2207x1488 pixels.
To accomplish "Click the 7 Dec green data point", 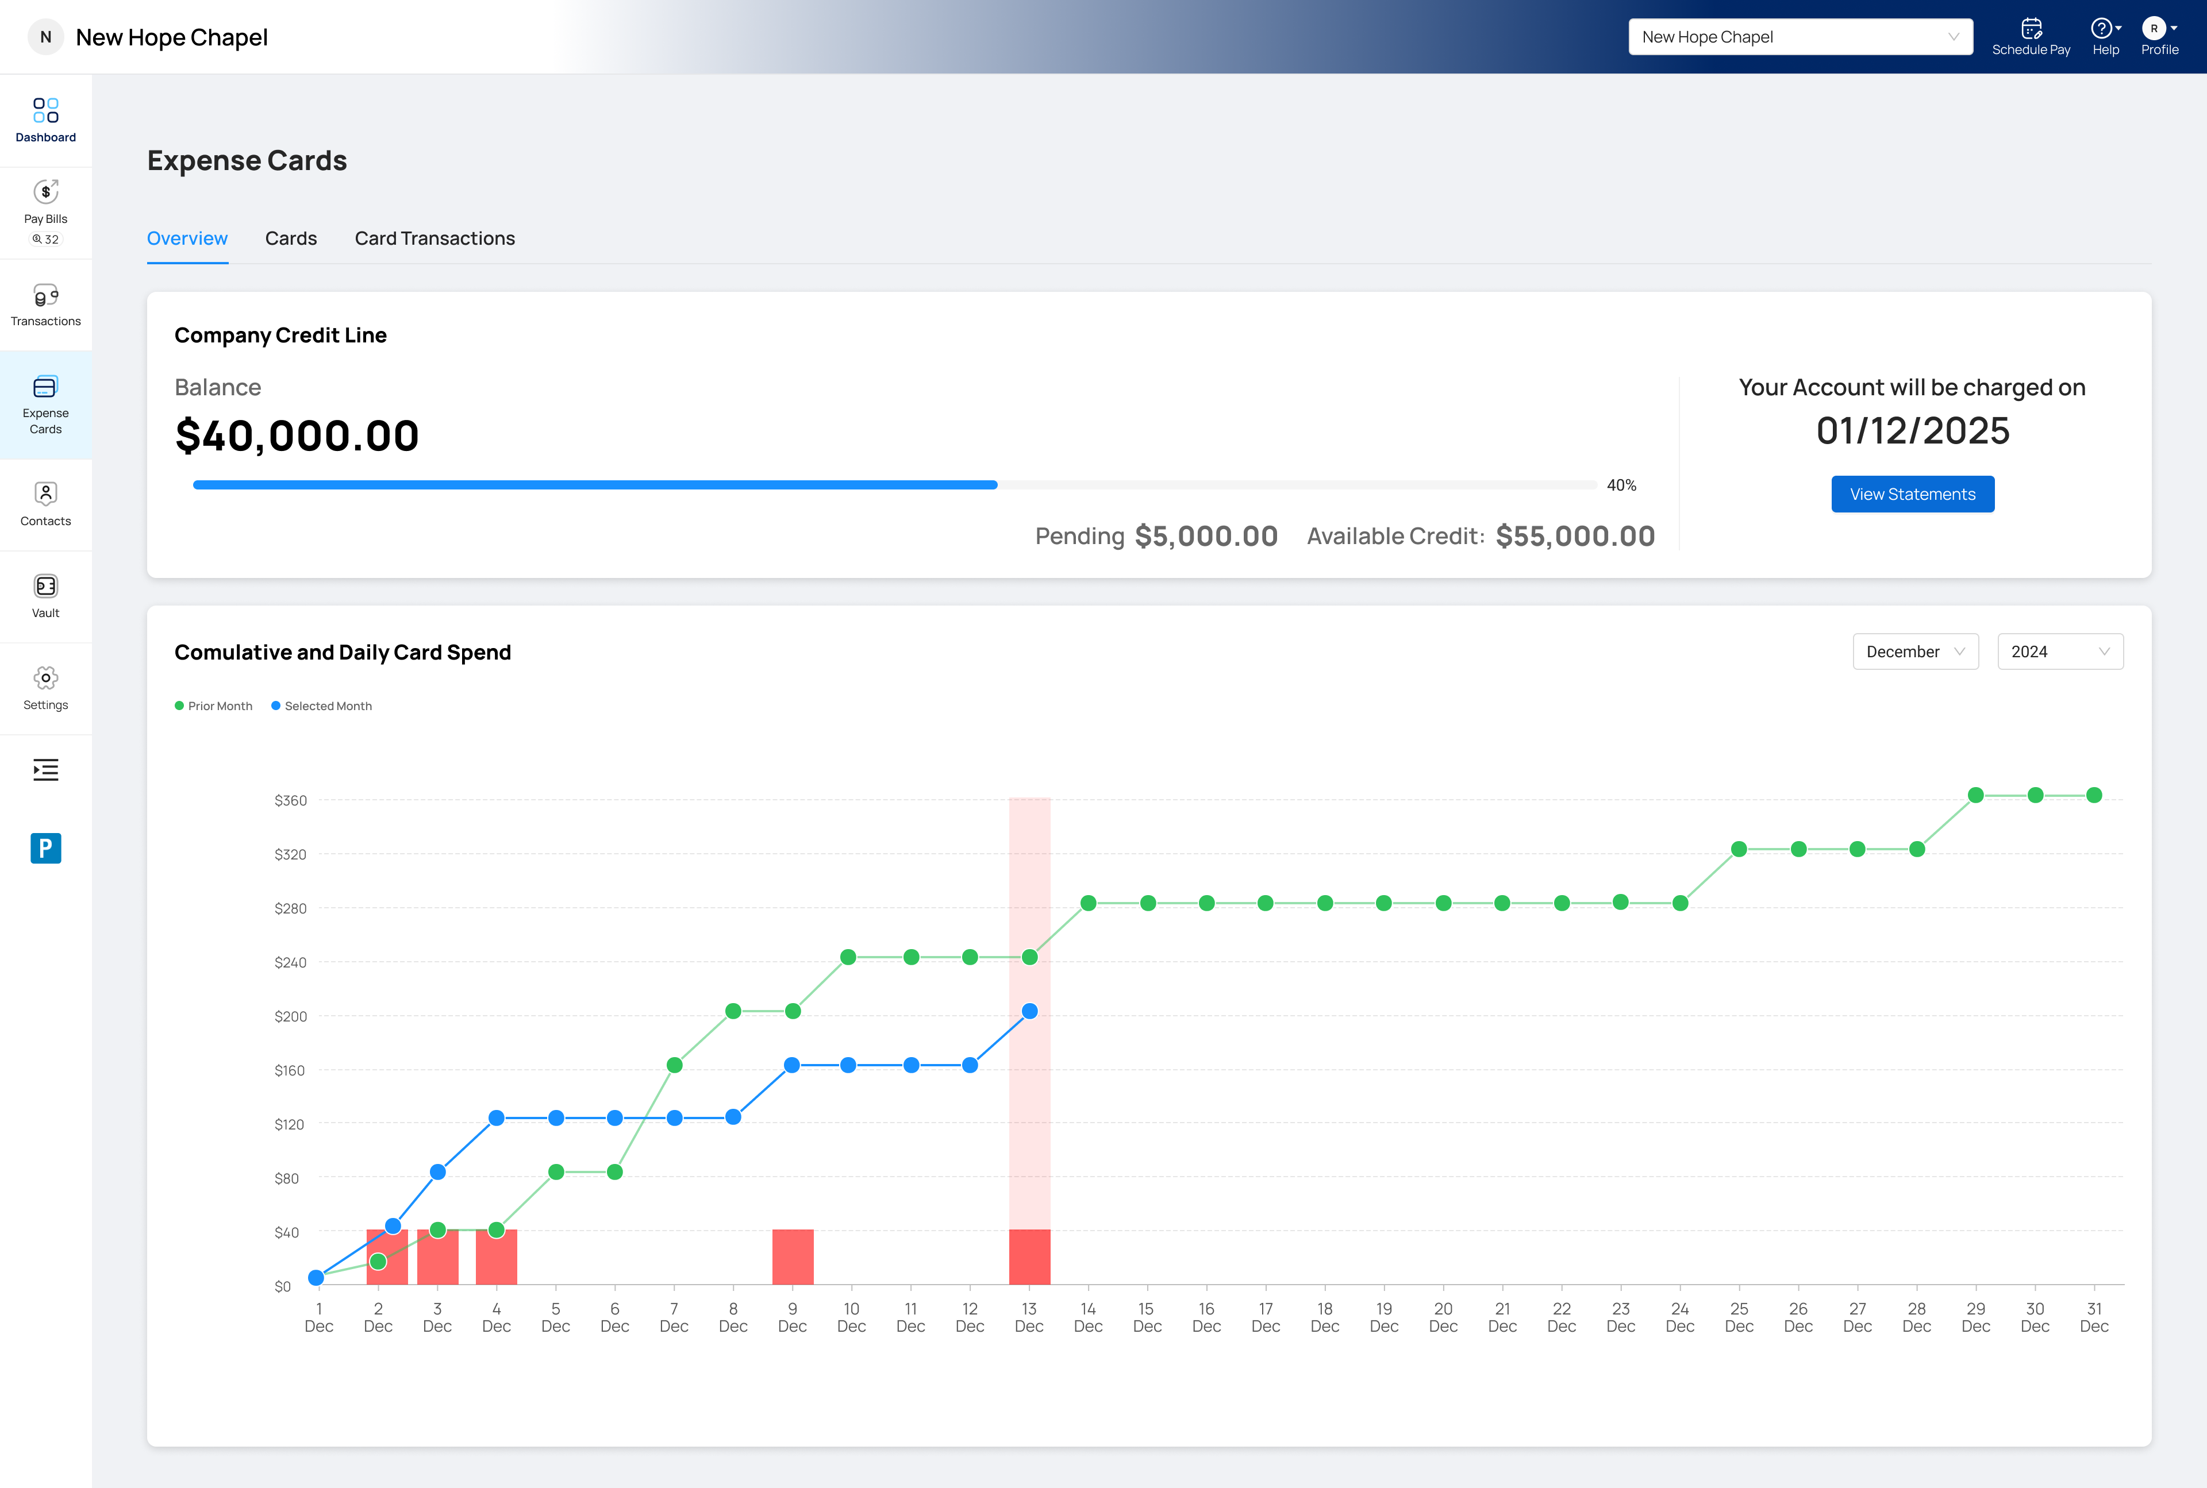I will pos(674,1065).
